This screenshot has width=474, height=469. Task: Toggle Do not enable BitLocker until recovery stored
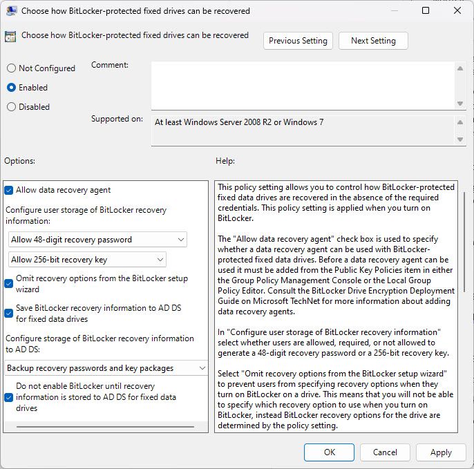tap(9, 396)
